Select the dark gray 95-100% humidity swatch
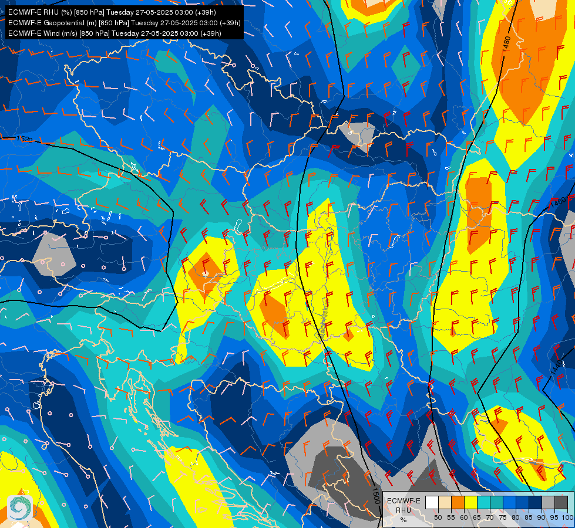This screenshot has height=528, width=575. (561, 502)
